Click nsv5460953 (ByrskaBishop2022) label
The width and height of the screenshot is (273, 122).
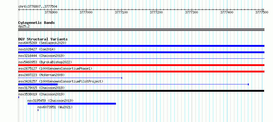pyautogui.click(x=45, y=62)
